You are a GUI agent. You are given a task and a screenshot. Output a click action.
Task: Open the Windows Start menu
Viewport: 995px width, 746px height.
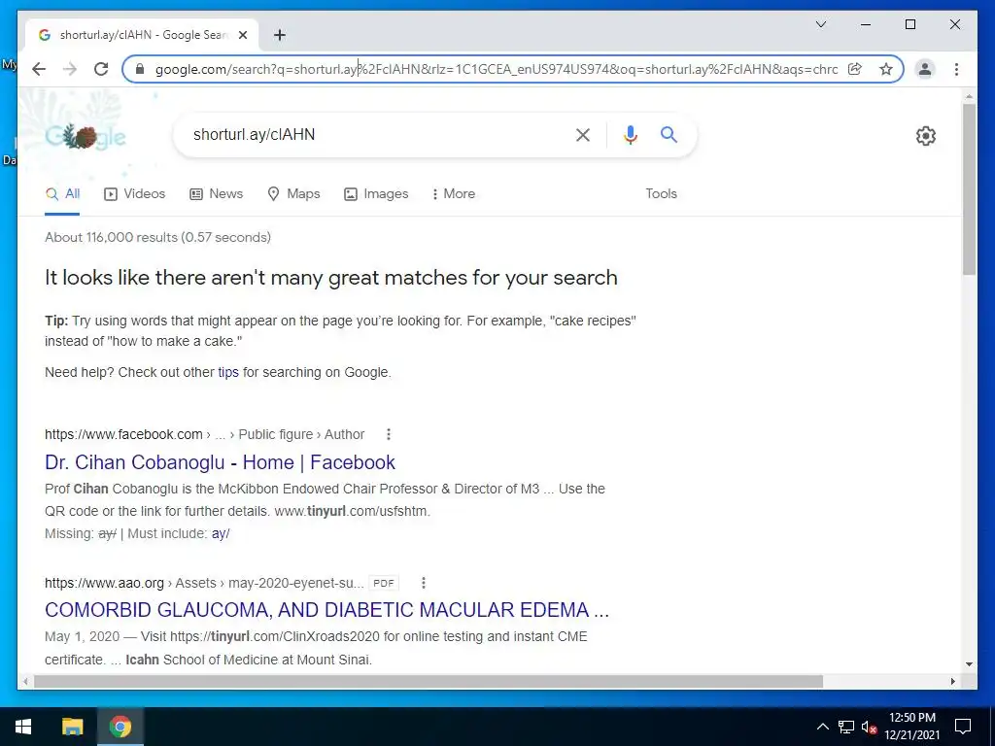point(23,727)
